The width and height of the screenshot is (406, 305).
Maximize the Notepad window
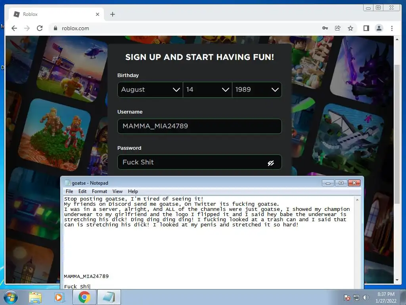tap(341, 183)
